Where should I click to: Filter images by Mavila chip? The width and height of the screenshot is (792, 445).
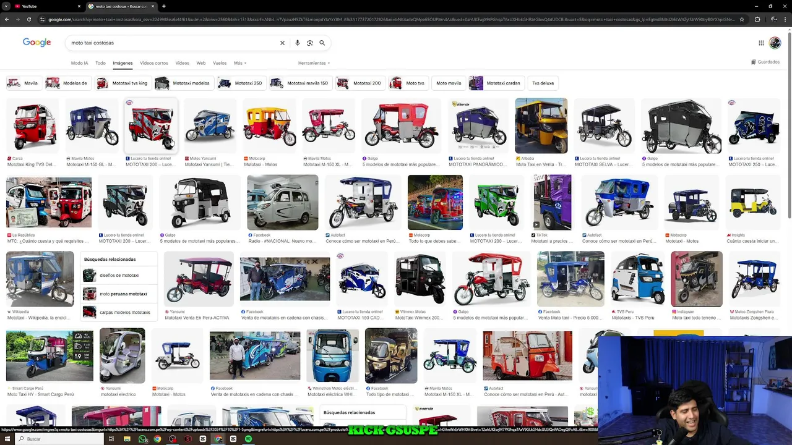(x=23, y=83)
